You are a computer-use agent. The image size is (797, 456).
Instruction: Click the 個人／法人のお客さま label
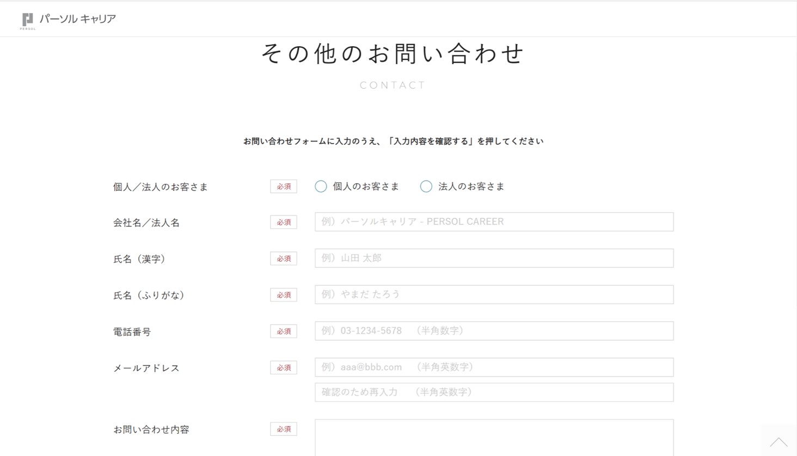coord(161,187)
